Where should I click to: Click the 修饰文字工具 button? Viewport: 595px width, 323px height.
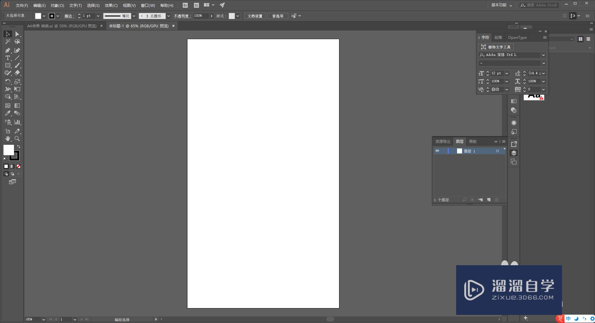[x=496, y=47]
